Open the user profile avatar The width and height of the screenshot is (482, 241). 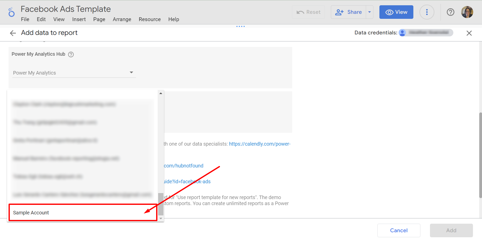click(467, 12)
